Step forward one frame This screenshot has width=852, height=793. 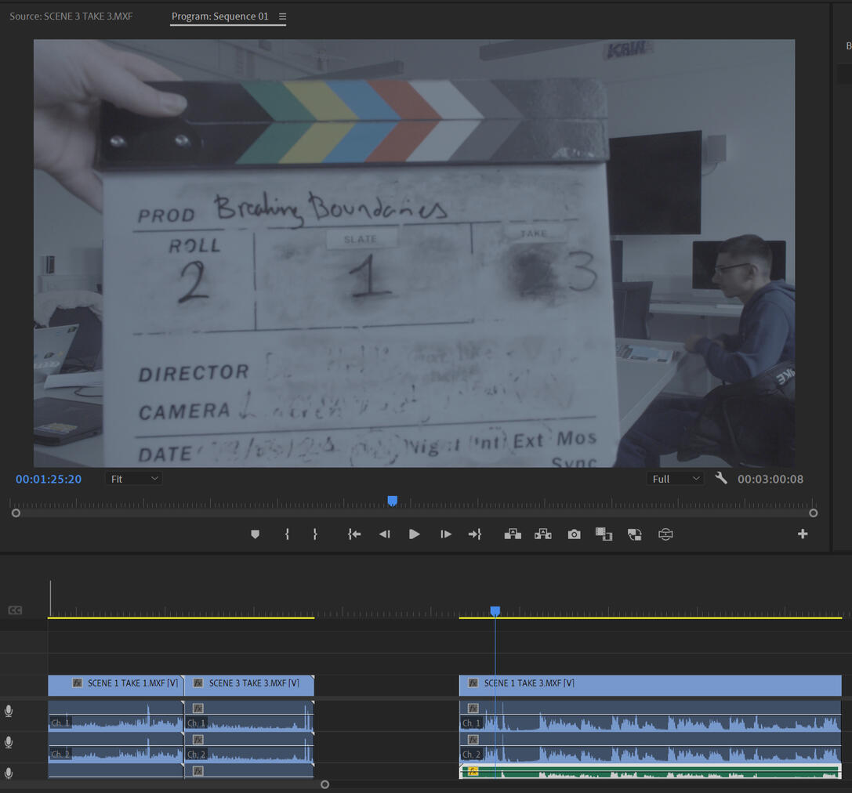click(x=445, y=534)
